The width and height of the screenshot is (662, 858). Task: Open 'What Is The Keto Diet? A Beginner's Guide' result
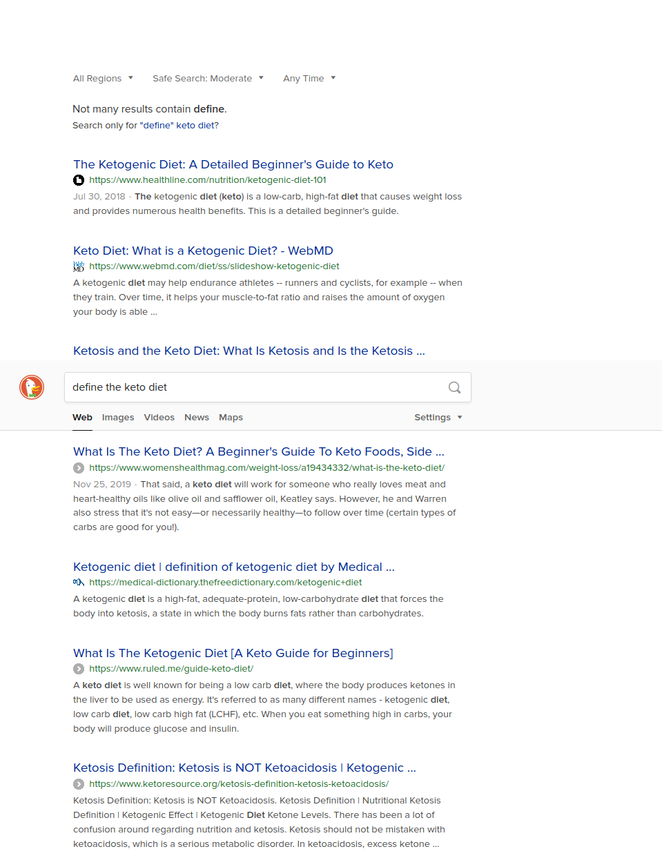(259, 451)
